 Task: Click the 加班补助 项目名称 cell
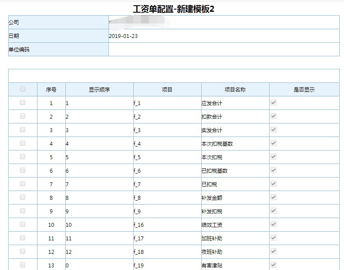[x=235, y=239]
